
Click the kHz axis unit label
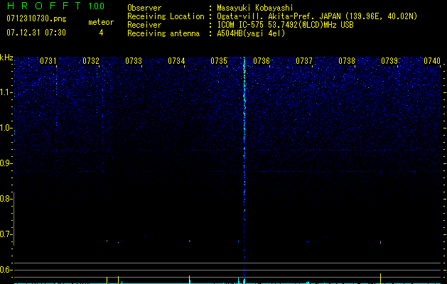6,58
